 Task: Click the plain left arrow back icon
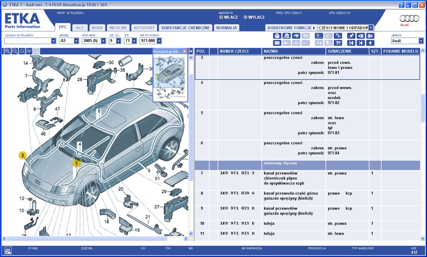coord(370,43)
